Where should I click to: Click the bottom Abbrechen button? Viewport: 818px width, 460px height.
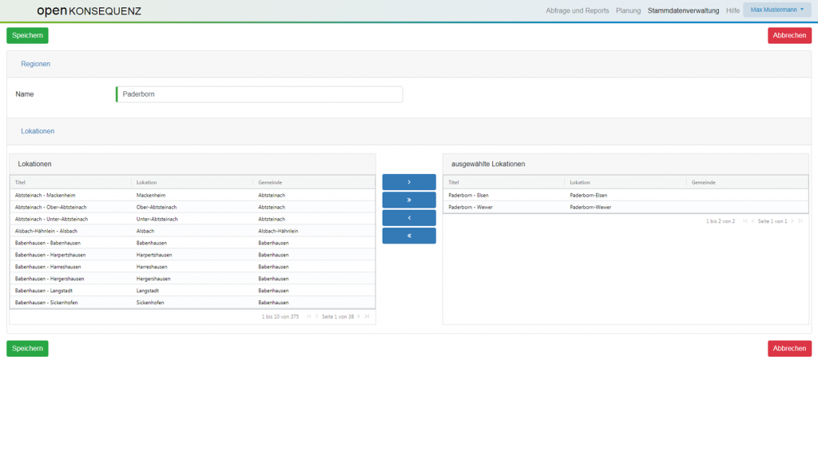[789, 348]
